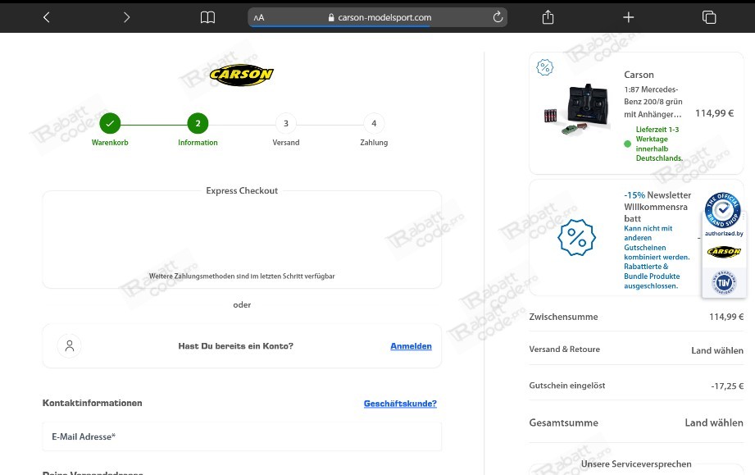Screen dimensions: 755x475
Task: Click the '-15% Newsletter Willkommensrabatt' text
Action: 657,206
